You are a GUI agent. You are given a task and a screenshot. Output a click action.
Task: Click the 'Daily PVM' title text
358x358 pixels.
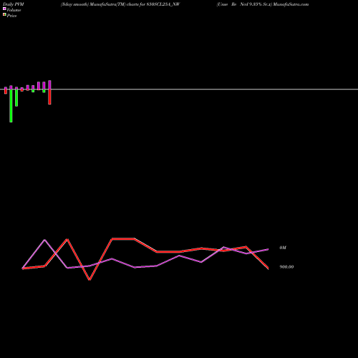pyautogui.click(x=14, y=4)
